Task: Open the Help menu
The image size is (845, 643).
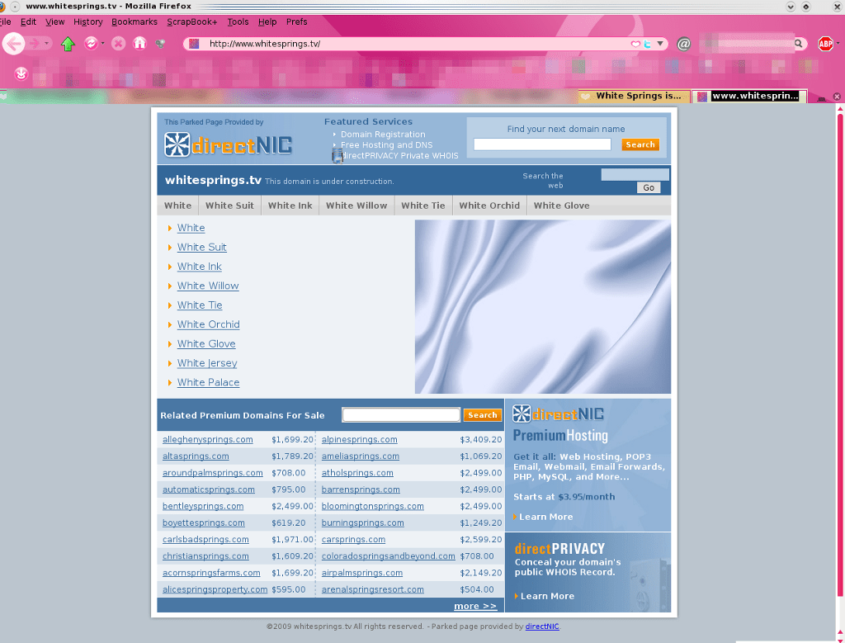Action: click(x=267, y=21)
